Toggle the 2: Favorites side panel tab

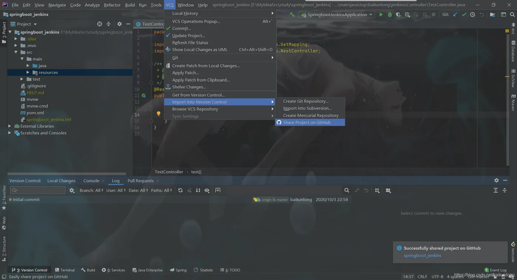tap(4, 198)
